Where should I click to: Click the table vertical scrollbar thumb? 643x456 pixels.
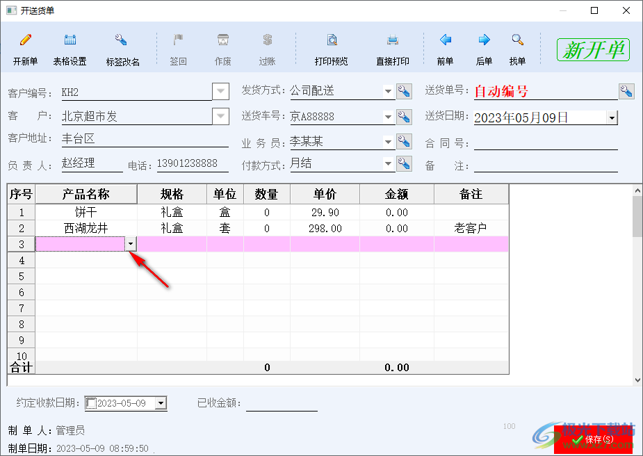tap(637, 216)
